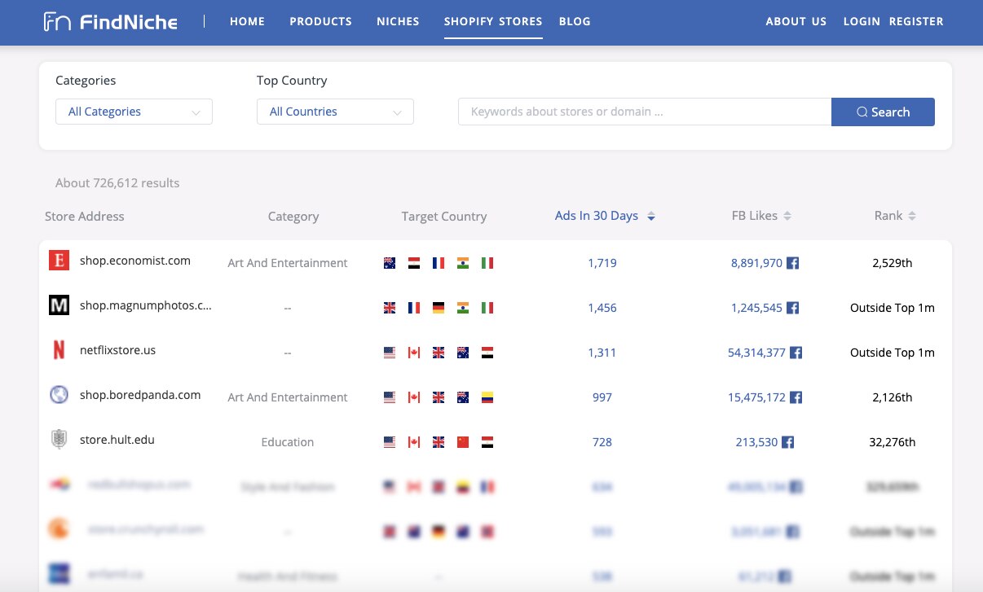Image resolution: width=983 pixels, height=592 pixels.
Task: Click the Hult store crest icon
Action: click(x=59, y=440)
